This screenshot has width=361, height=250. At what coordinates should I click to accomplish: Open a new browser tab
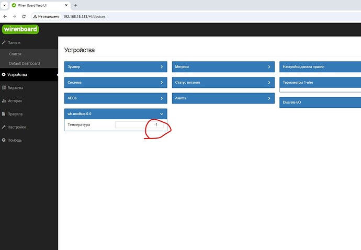pyautogui.click(x=75, y=5)
